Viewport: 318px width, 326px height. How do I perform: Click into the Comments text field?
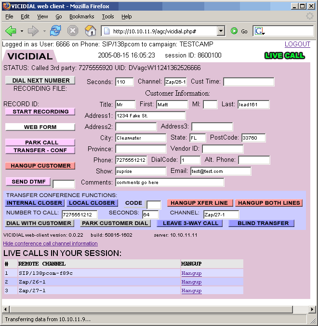click(170, 183)
